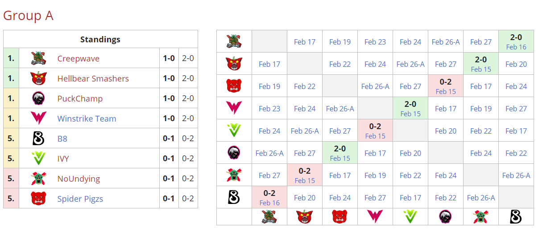Viewport: 555px width, 232px height.
Task: Click the Feb 26-A match in B8's crosstable row
Action: coord(481,198)
